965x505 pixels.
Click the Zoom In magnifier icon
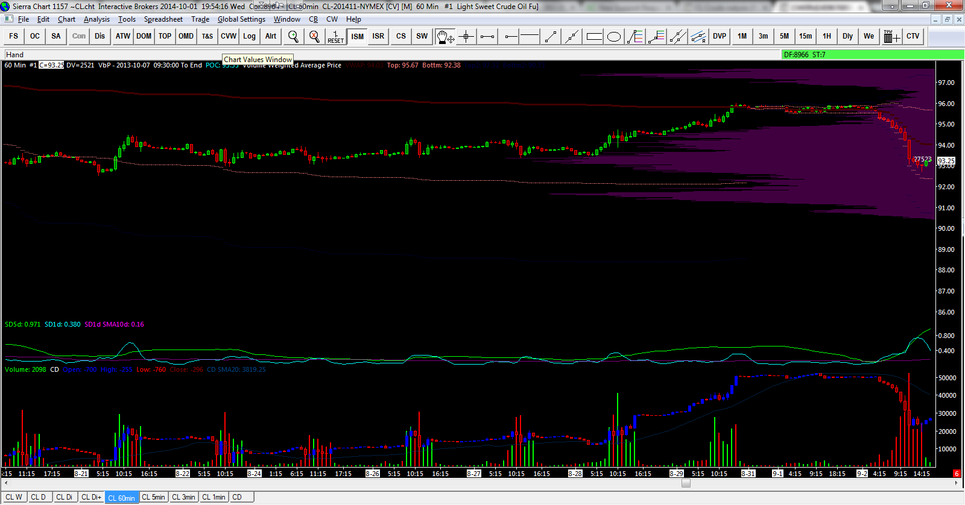(x=293, y=36)
